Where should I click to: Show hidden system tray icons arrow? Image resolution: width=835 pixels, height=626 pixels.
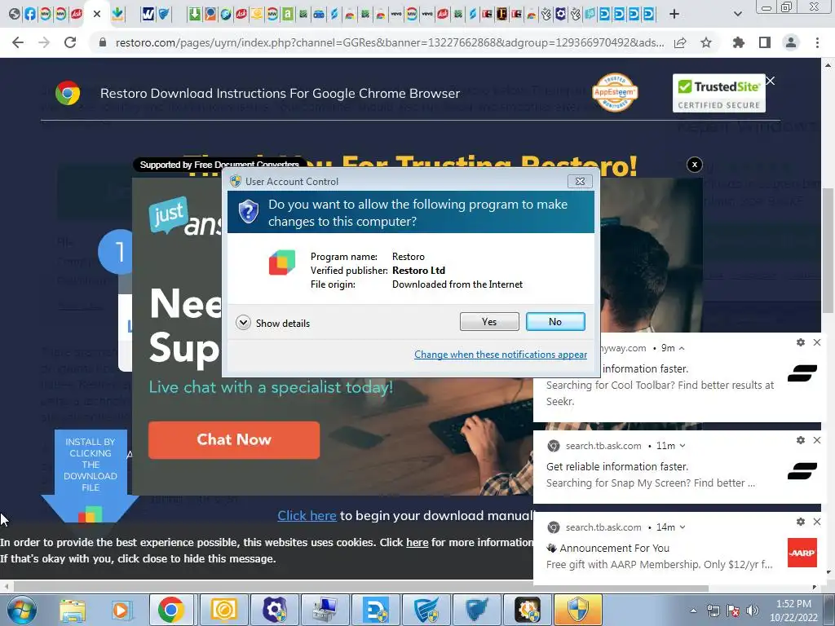(693, 611)
